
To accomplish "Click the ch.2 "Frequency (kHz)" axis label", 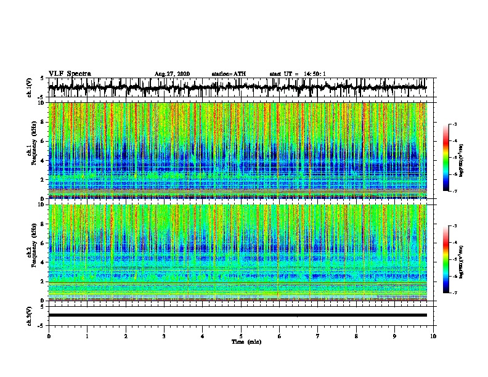I will tap(34, 245).
